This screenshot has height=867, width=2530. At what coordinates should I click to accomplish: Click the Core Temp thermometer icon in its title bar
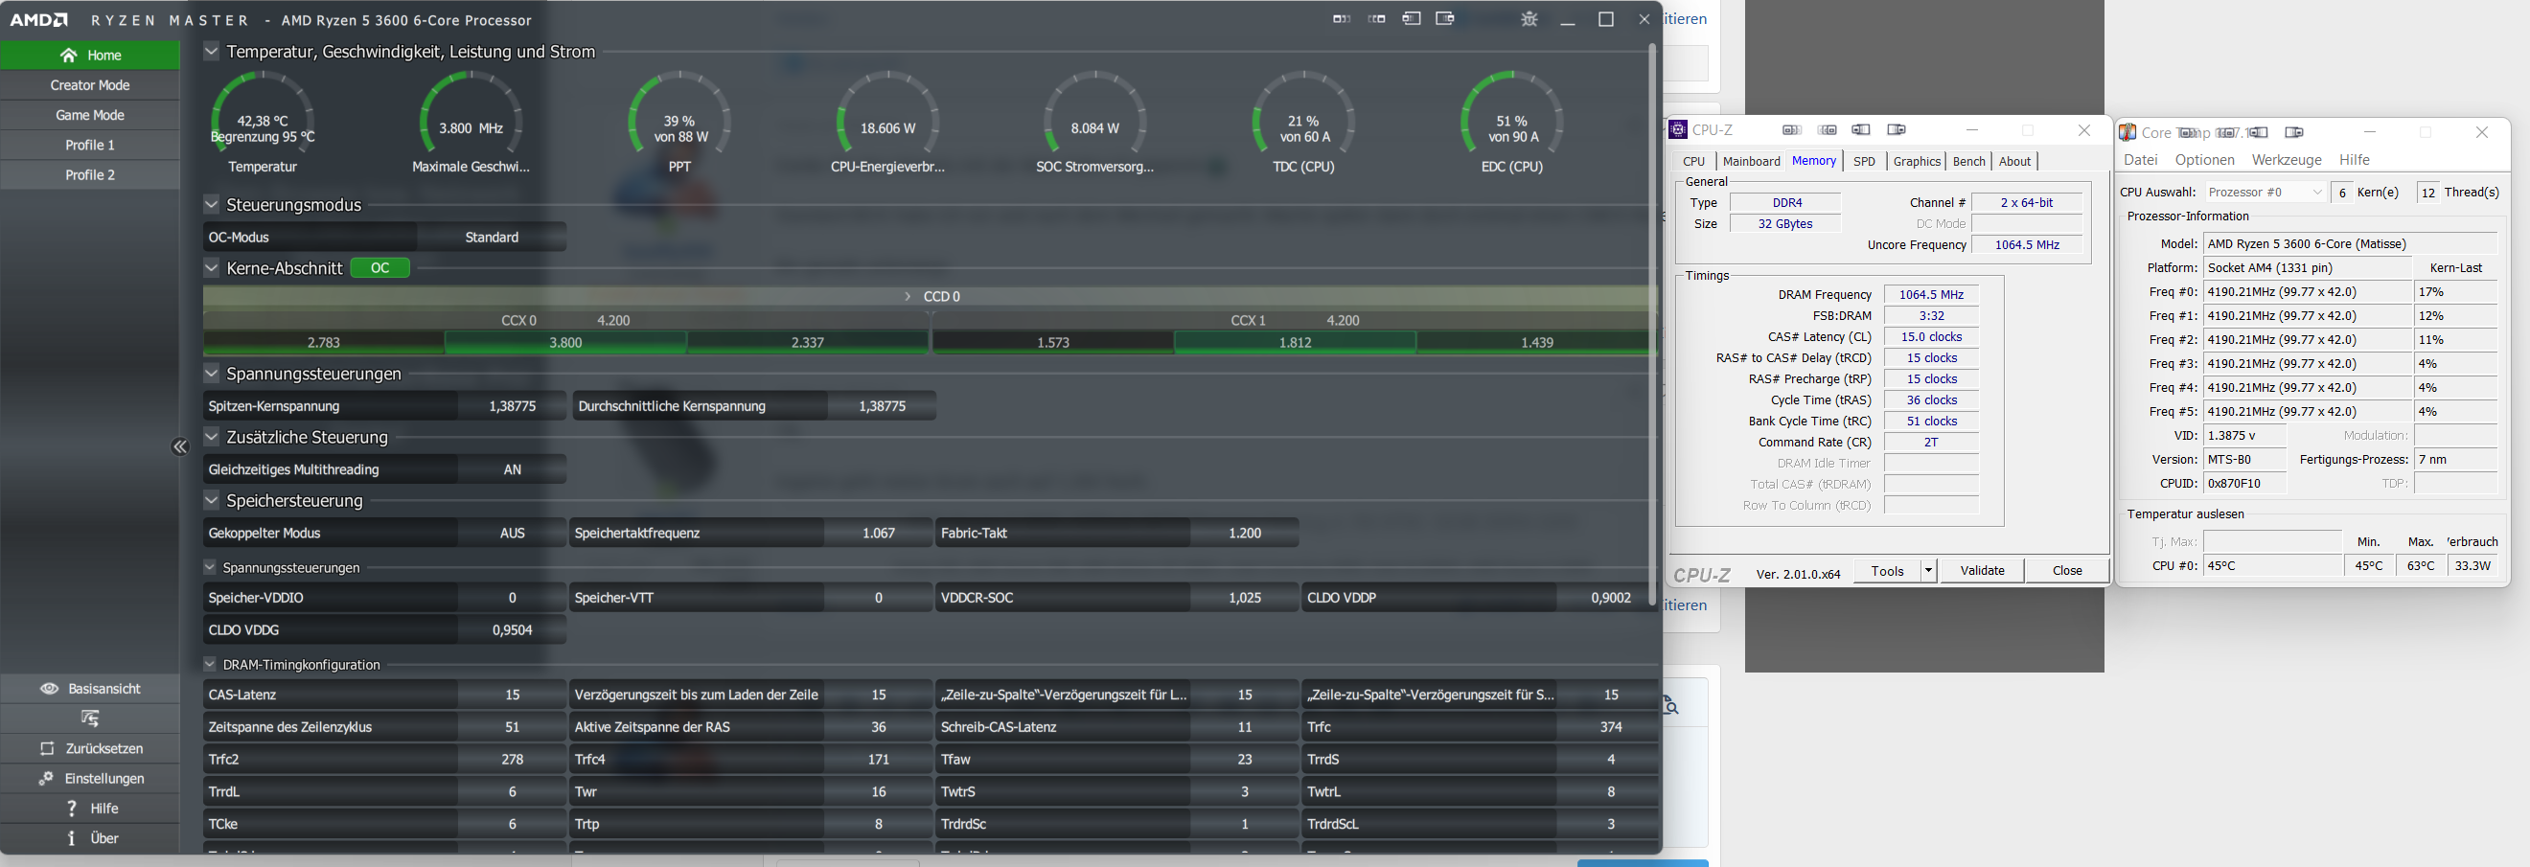point(2127,132)
